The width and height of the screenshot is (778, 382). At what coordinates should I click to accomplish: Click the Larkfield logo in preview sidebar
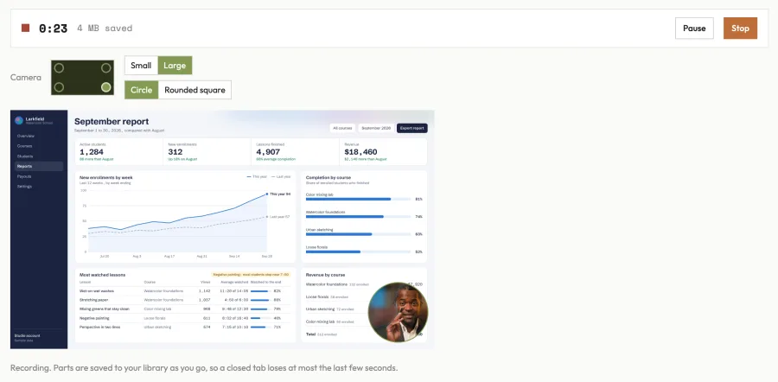tap(19, 120)
